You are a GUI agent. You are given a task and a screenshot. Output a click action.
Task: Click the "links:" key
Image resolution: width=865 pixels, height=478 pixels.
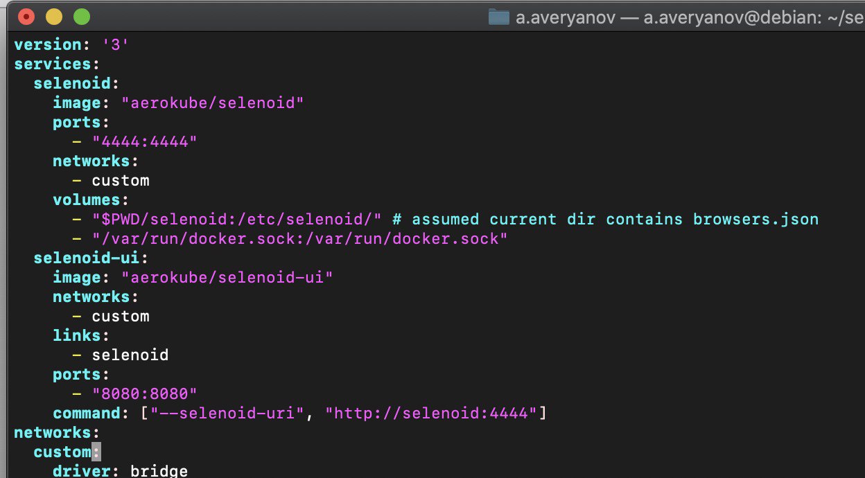[x=82, y=336]
